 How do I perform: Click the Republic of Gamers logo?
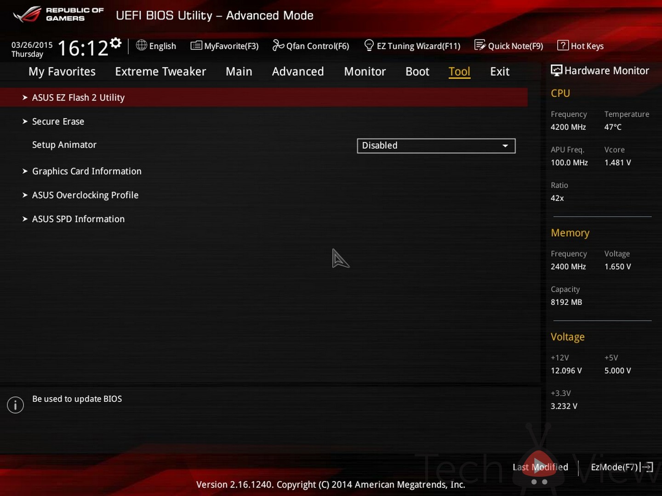pyautogui.click(x=58, y=15)
